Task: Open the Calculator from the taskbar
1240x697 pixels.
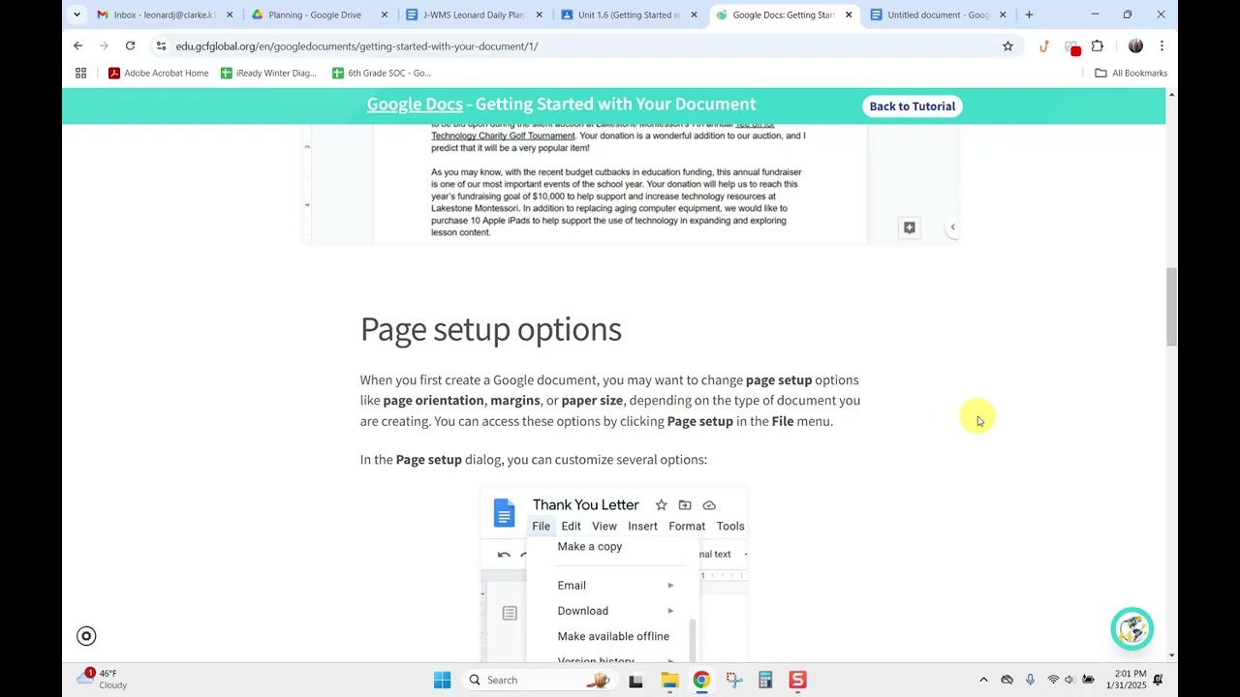Action: [765, 680]
